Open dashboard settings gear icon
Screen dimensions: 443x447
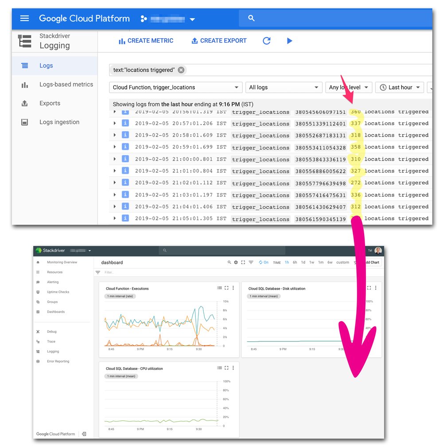tap(236, 262)
